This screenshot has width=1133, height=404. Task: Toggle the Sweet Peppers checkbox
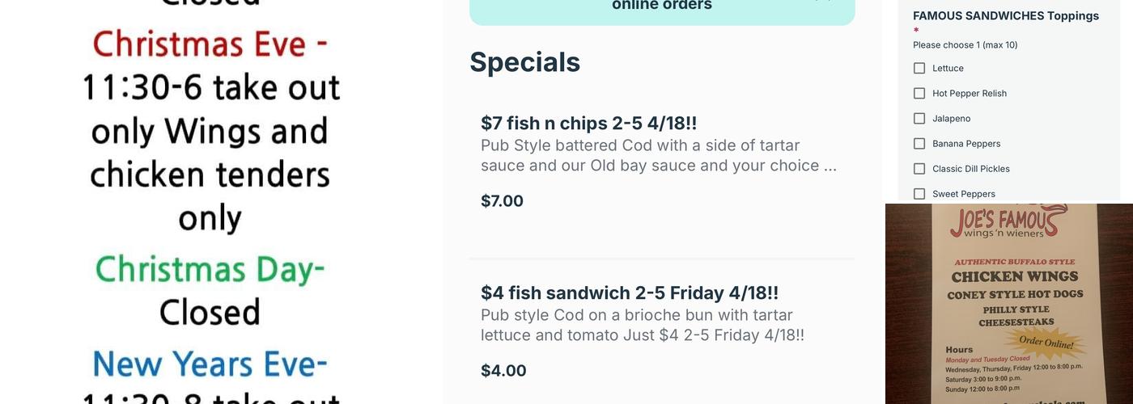[x=919, y=194]
